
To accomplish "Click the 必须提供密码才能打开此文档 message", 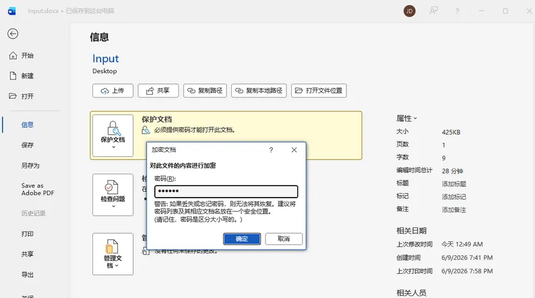I will 194,130.
